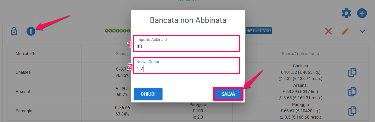The image size is (375, 122).
Task: Save with the SALVA button
Action: pyautogui.click(x=228, y=94)
